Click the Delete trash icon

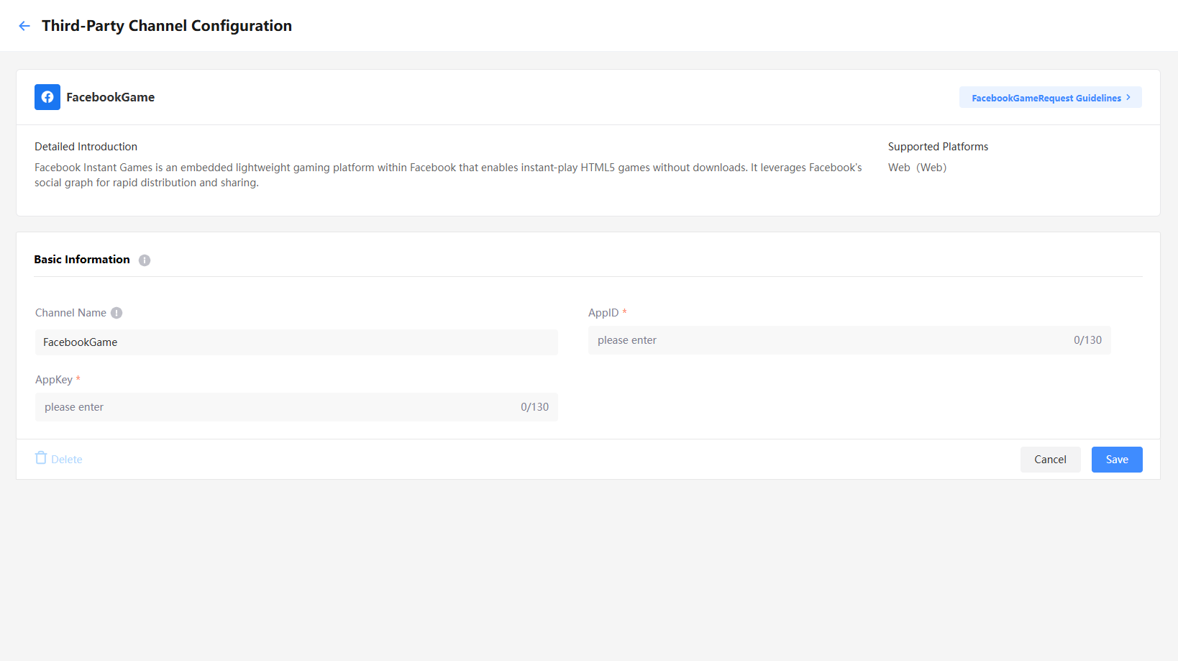(41, 458)
